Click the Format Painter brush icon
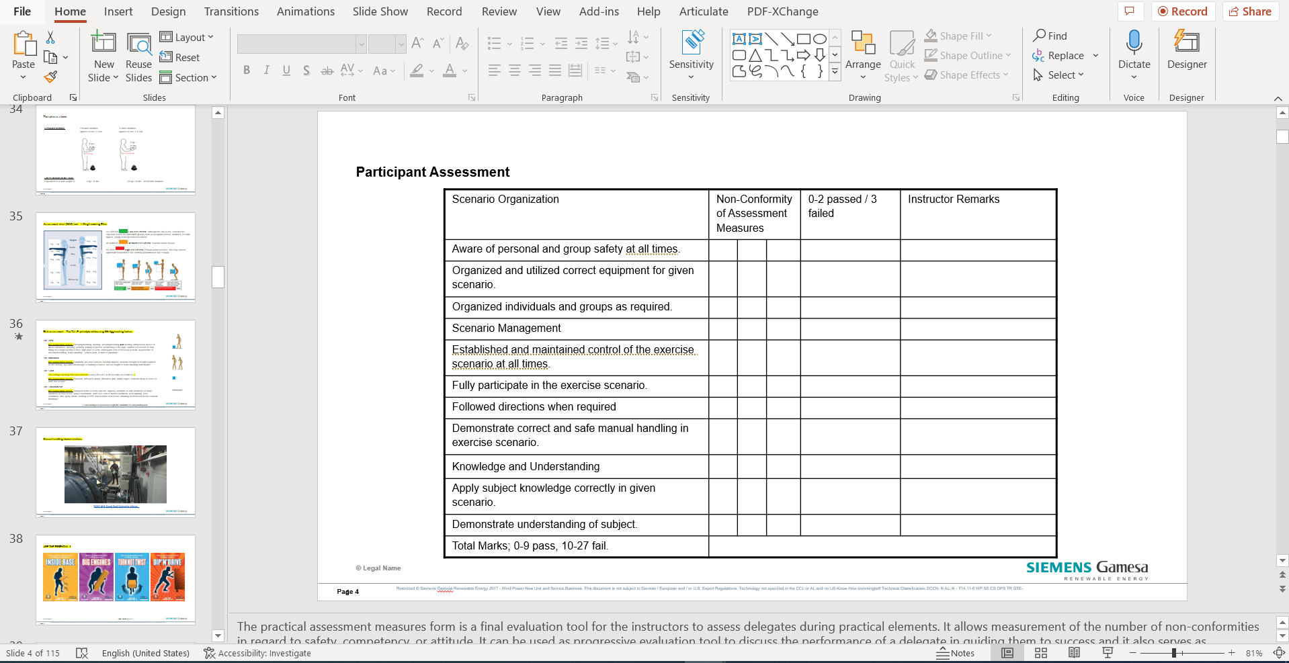The height and width of the screenshot is (663, 1289). (x=50, y=77)
